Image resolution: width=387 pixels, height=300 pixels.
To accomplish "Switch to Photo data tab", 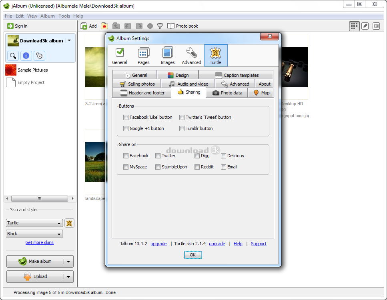I will coord(227,93).
